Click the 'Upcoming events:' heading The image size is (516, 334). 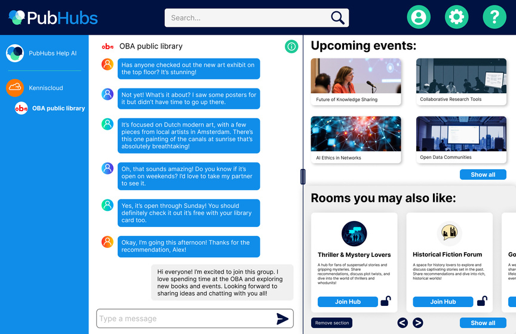tap(363, 45)
